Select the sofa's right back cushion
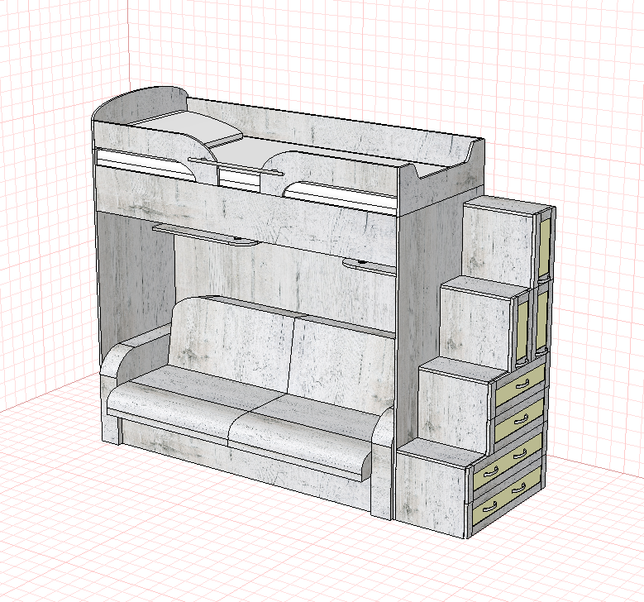 click(341, 365)
